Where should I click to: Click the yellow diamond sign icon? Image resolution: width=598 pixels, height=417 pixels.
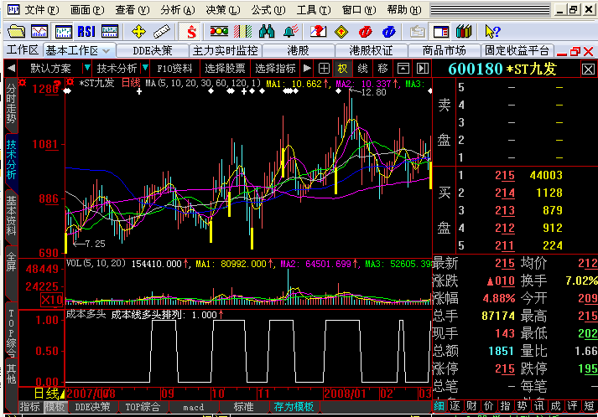[341, 32]
